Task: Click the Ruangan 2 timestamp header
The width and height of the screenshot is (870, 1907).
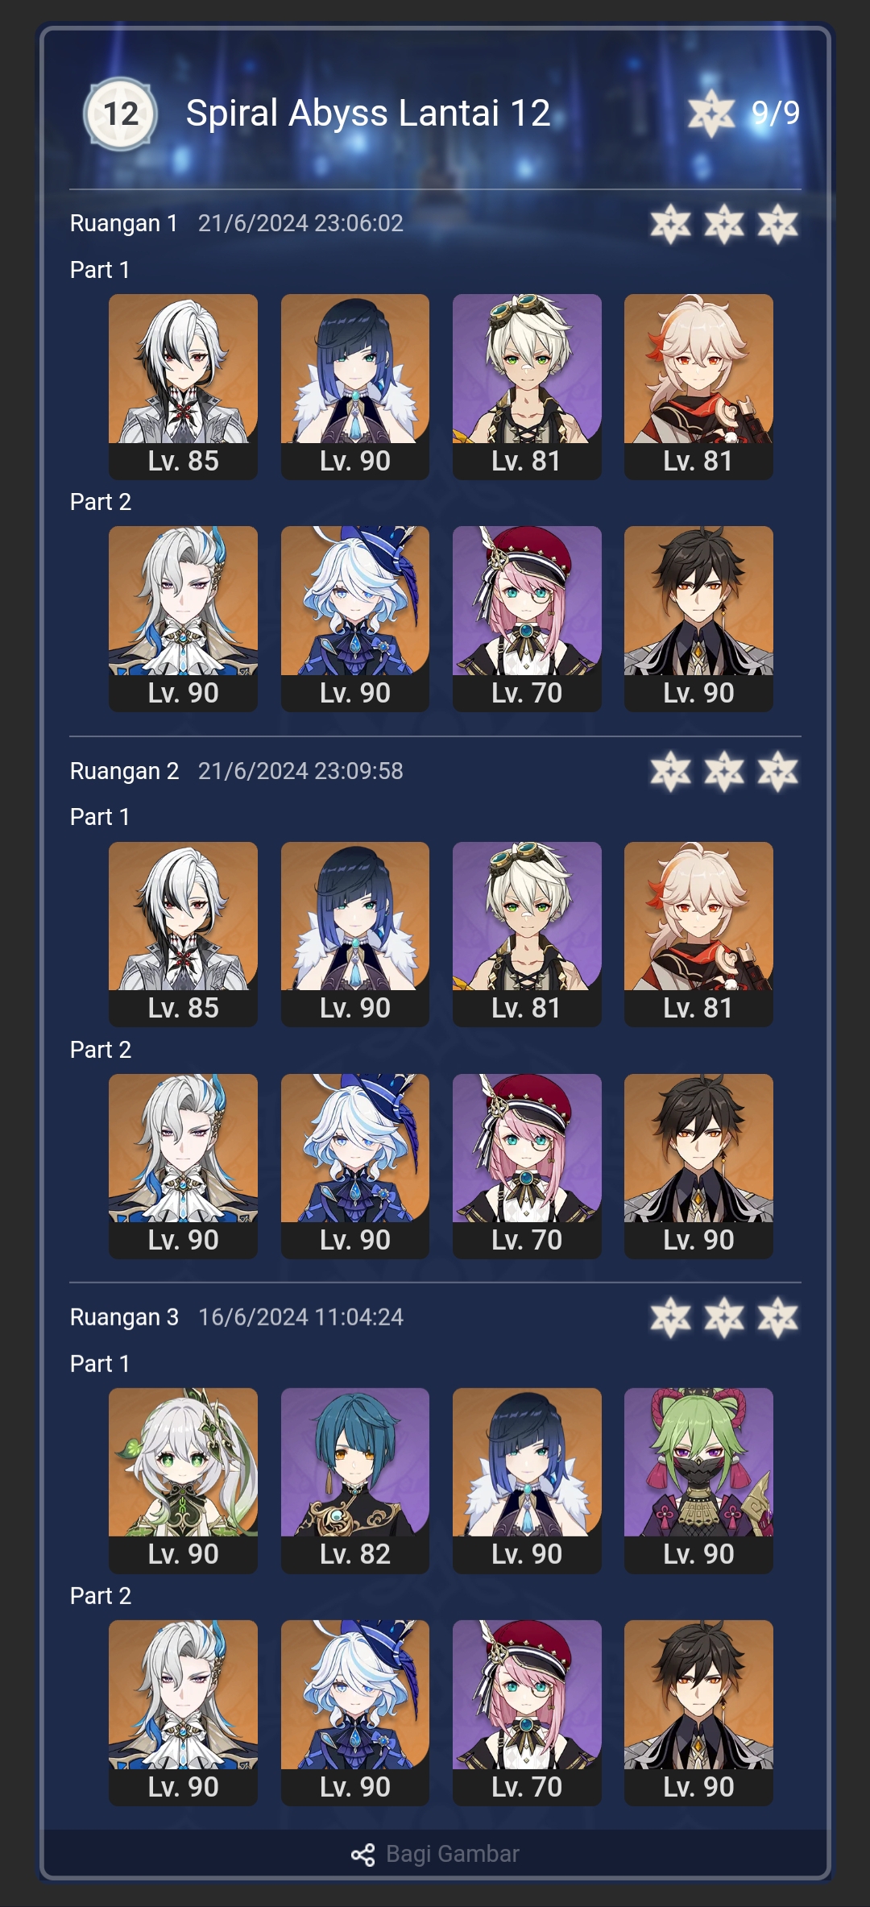Action: coord(300,771)
